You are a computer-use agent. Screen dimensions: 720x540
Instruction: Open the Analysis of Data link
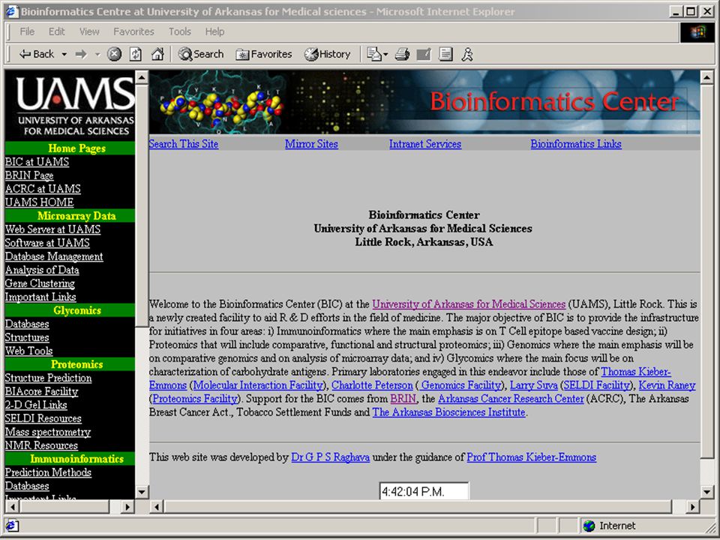coord(42,270)
